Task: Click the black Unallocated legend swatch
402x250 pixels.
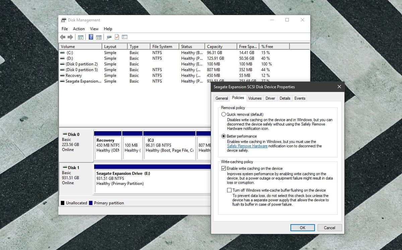Action: pos(62,203)
